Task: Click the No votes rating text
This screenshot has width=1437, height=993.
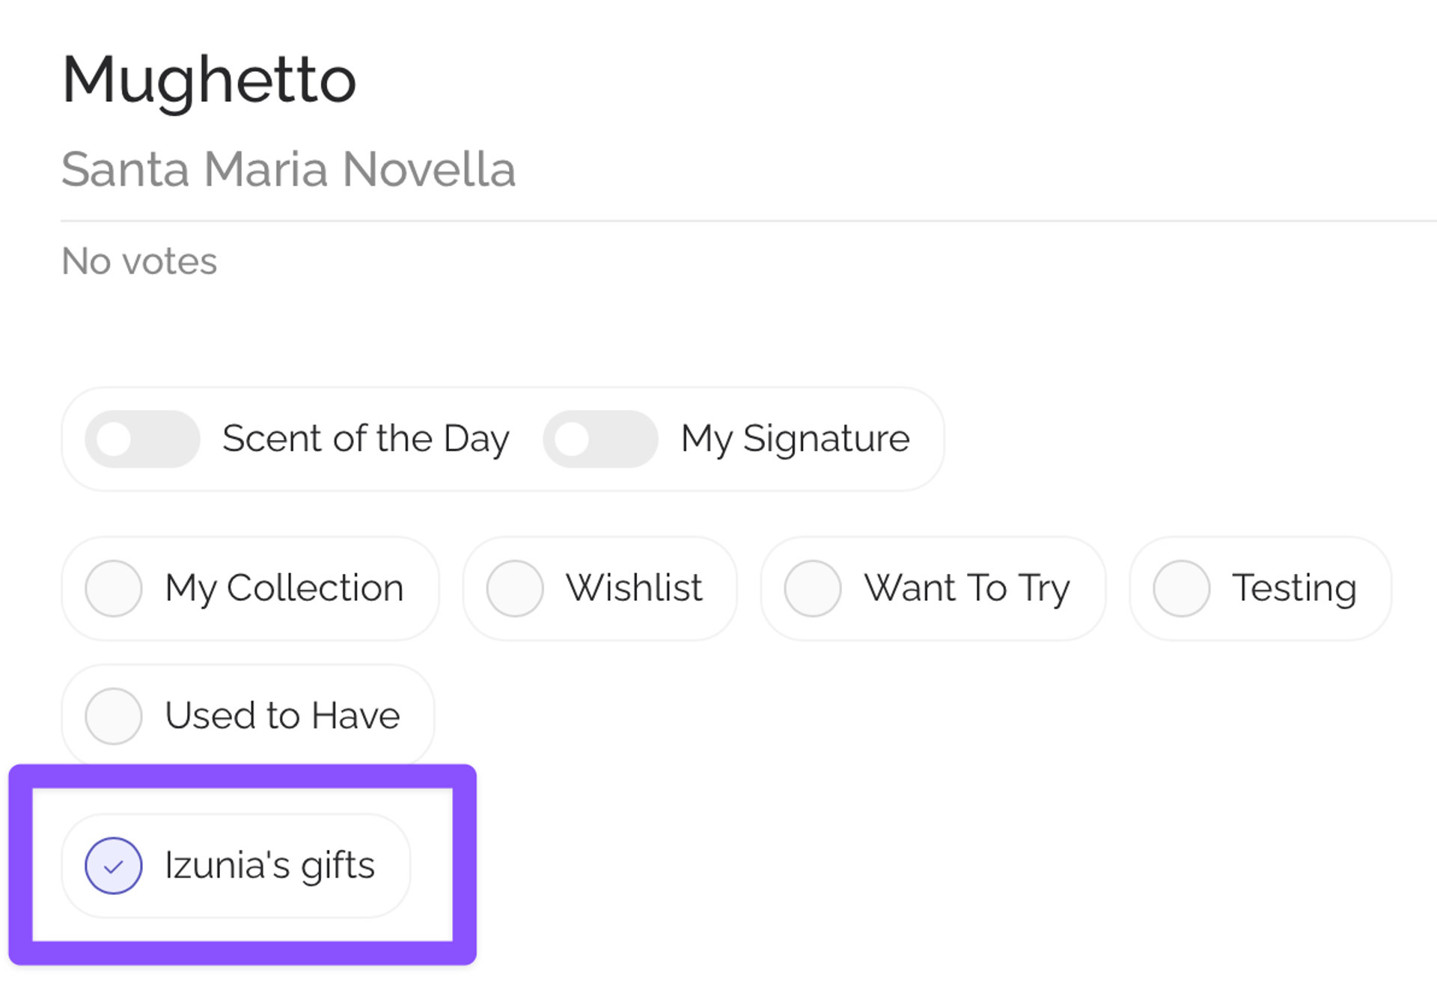Action: 139,261
